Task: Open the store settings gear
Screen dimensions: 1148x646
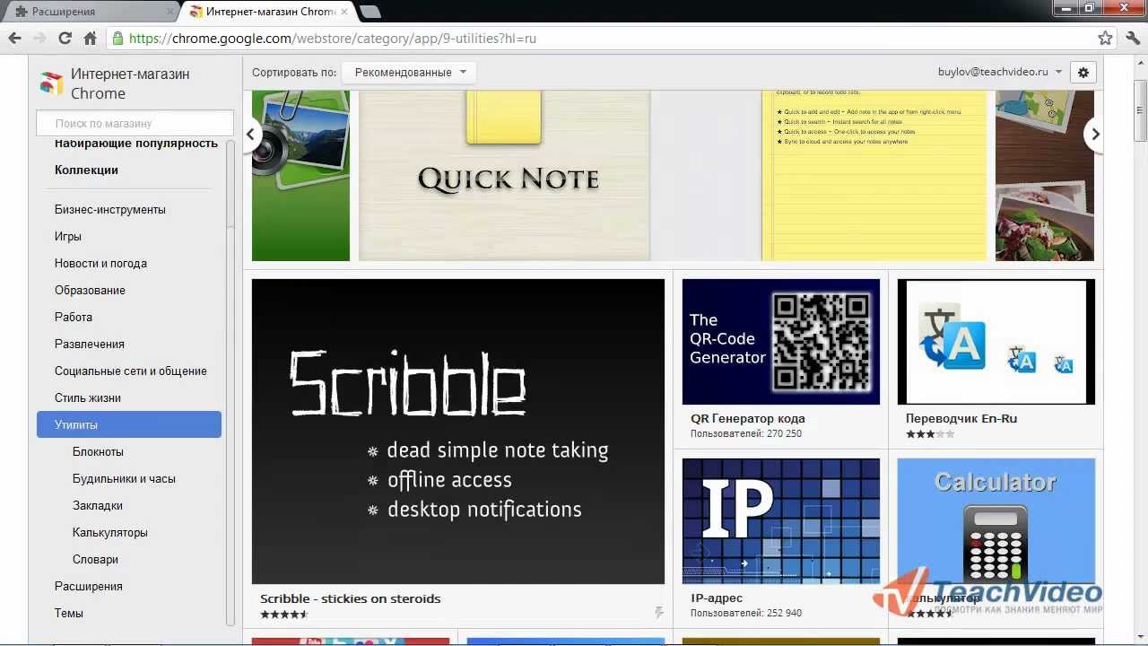Action: pyautogui.click(x=1083, y=73)
